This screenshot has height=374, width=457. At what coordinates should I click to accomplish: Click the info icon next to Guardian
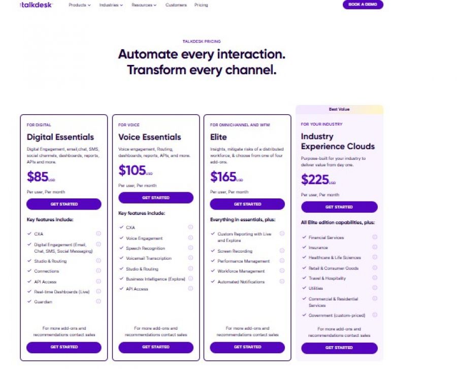[98, 301]
